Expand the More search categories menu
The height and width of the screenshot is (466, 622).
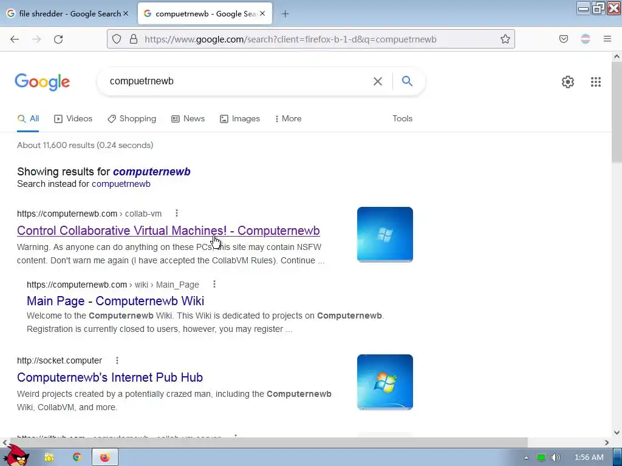289,118
